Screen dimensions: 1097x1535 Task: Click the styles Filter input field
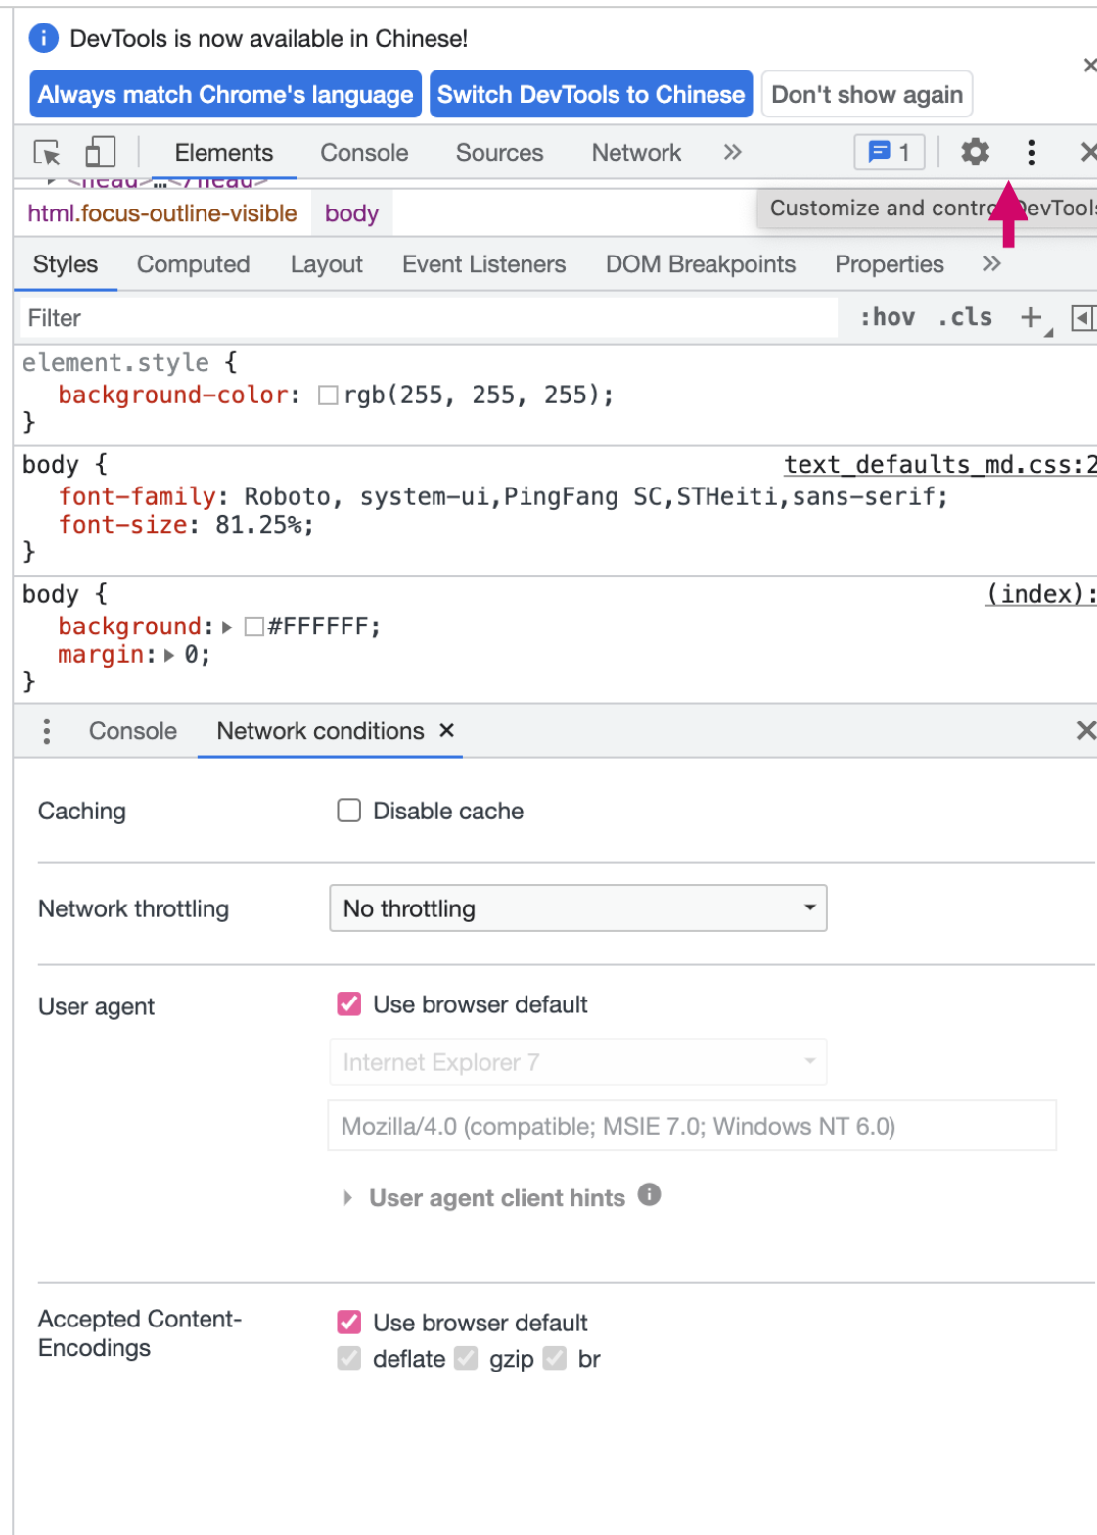tap(427, 318)
